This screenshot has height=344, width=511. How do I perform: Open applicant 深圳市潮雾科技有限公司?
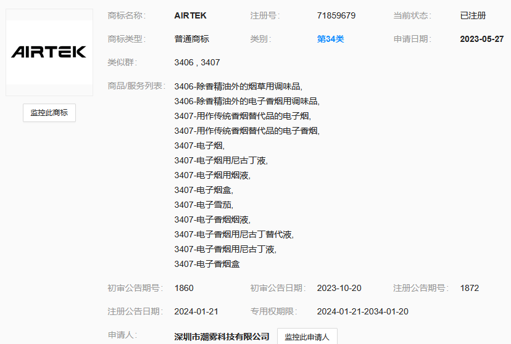coord(222,337)
